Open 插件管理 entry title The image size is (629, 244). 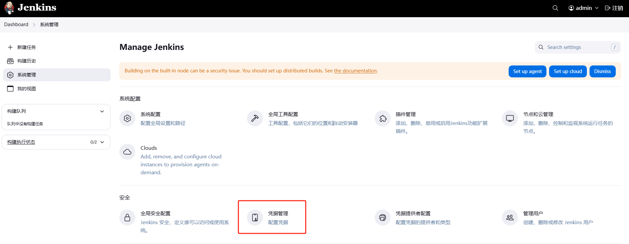coord(406,114)
